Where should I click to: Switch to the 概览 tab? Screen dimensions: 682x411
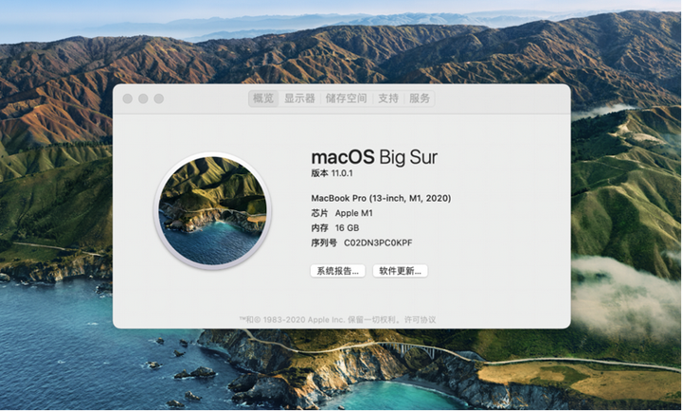click(x=263, y=98)
